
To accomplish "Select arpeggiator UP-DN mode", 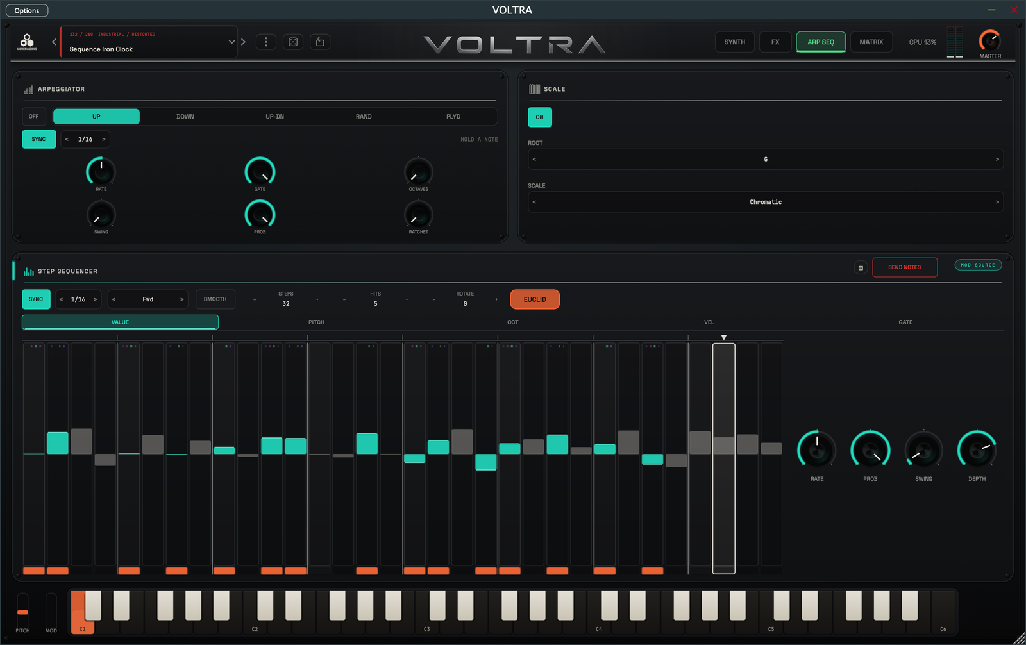I will tap(274, 117).
